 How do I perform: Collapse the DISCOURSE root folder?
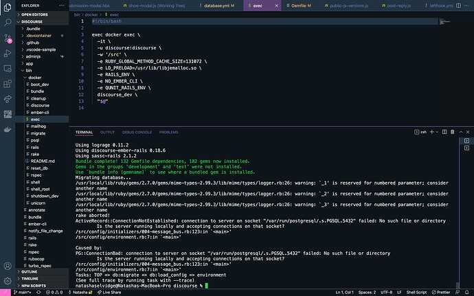43,22
